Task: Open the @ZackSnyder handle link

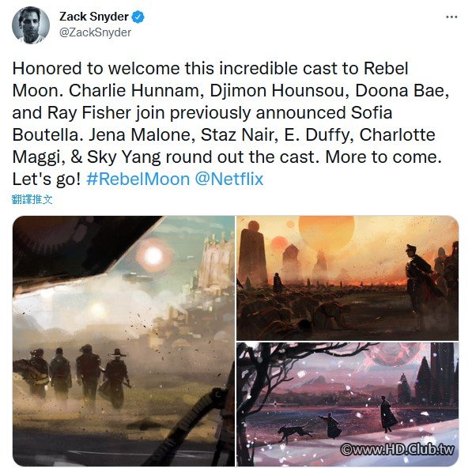Action: click(x=96, y=32)
